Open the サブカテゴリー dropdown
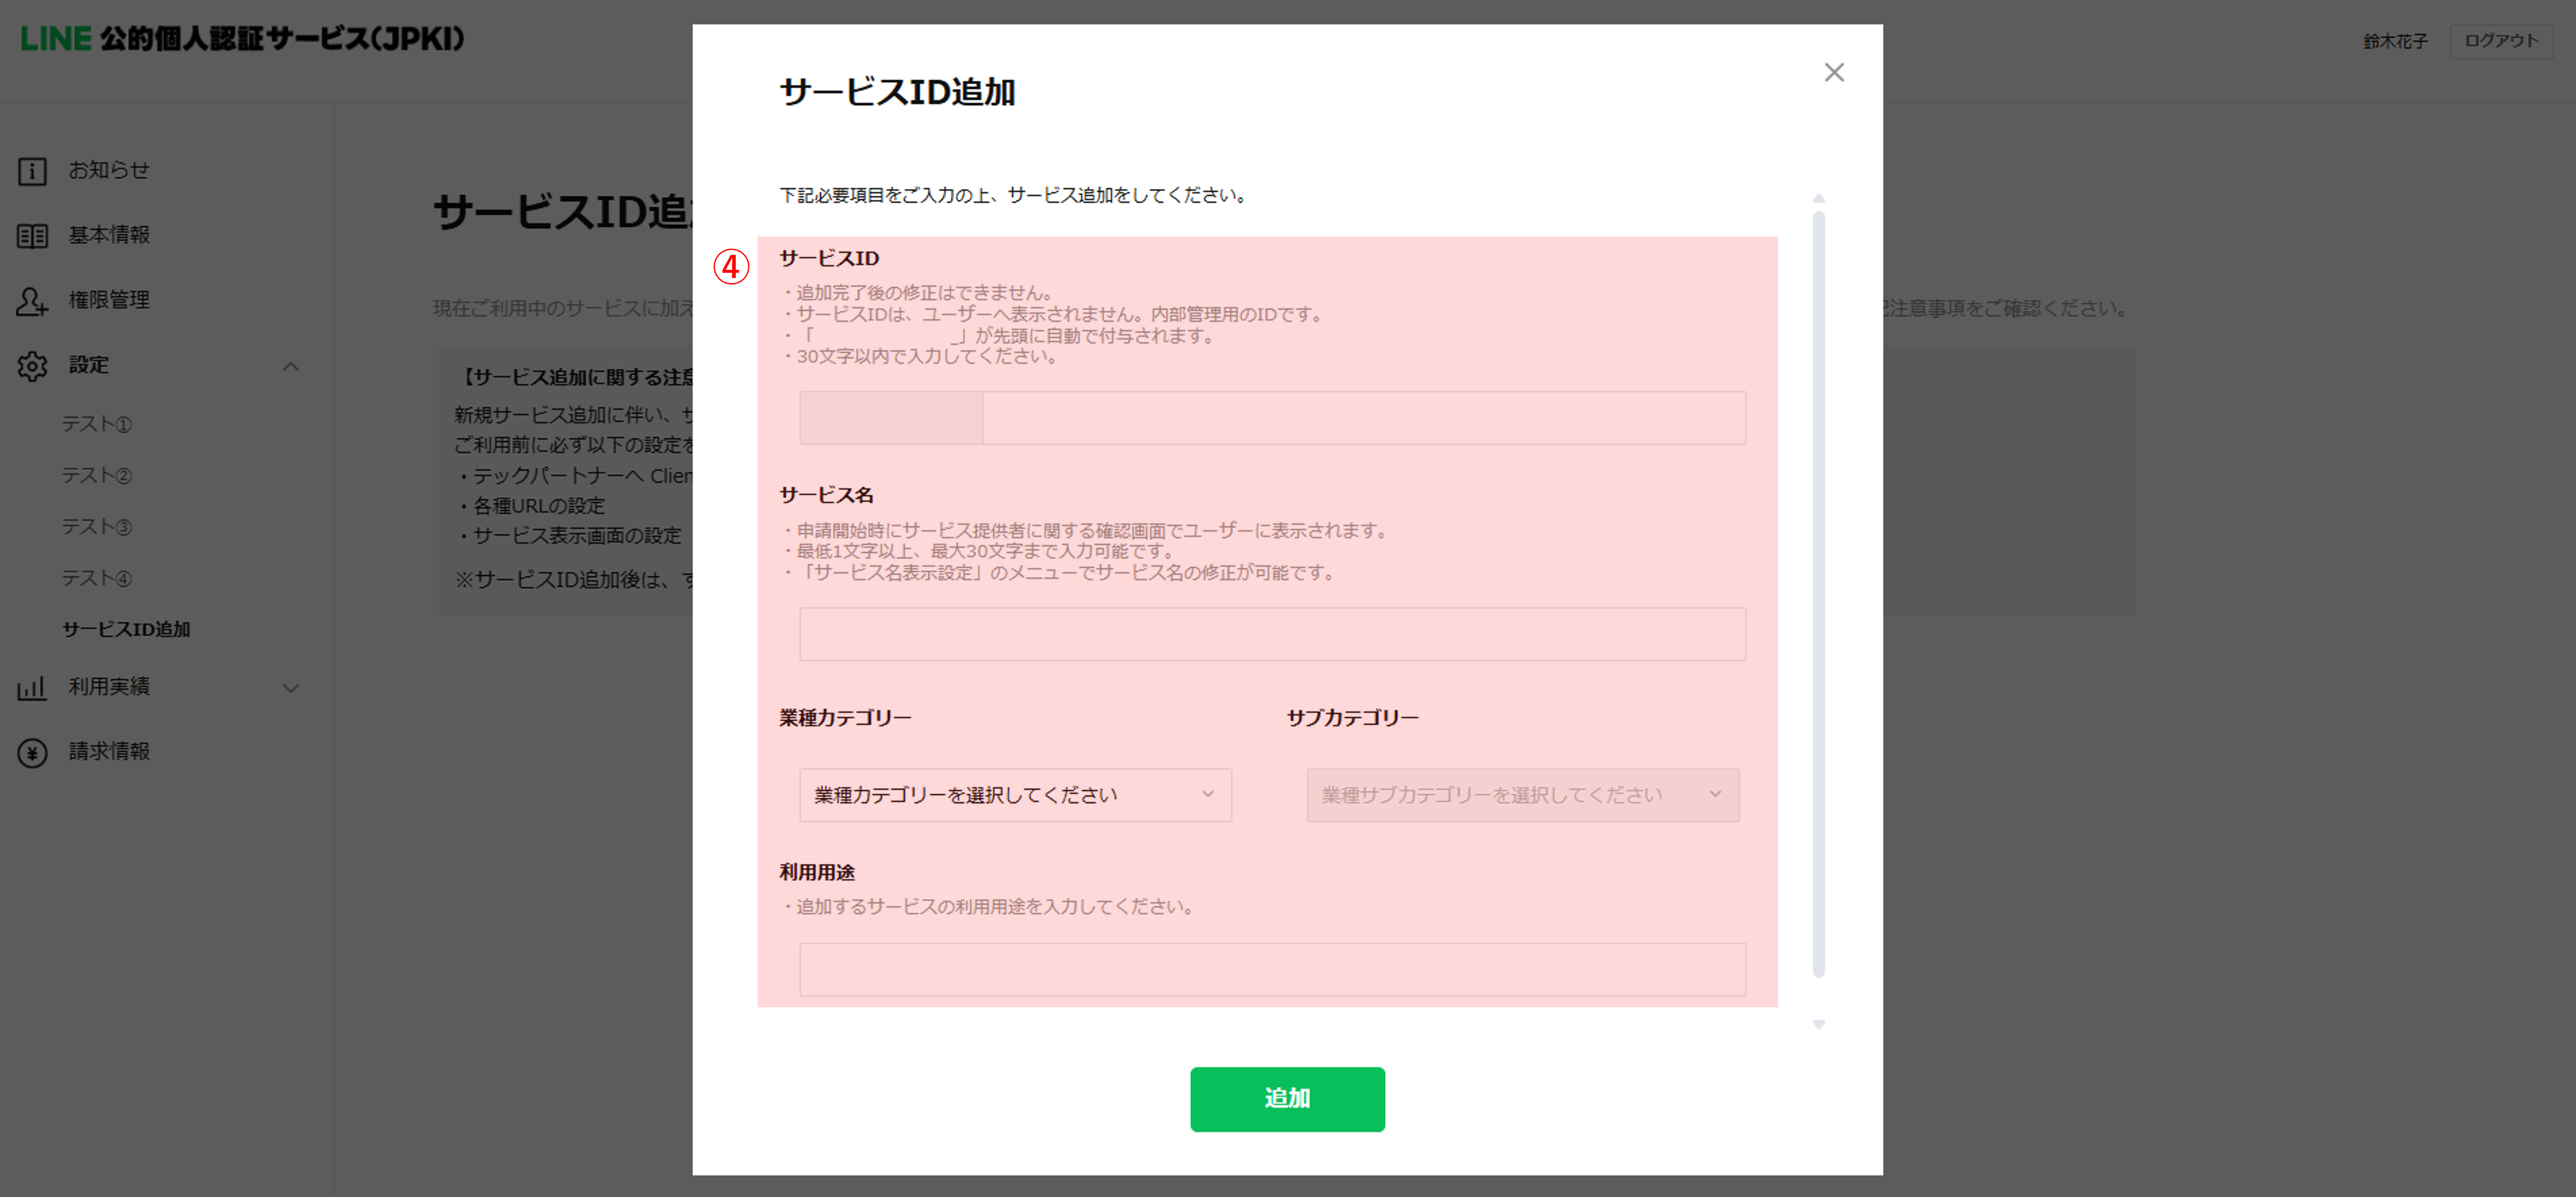This screenshot has height=1197, width=2576. point(1521,795)
